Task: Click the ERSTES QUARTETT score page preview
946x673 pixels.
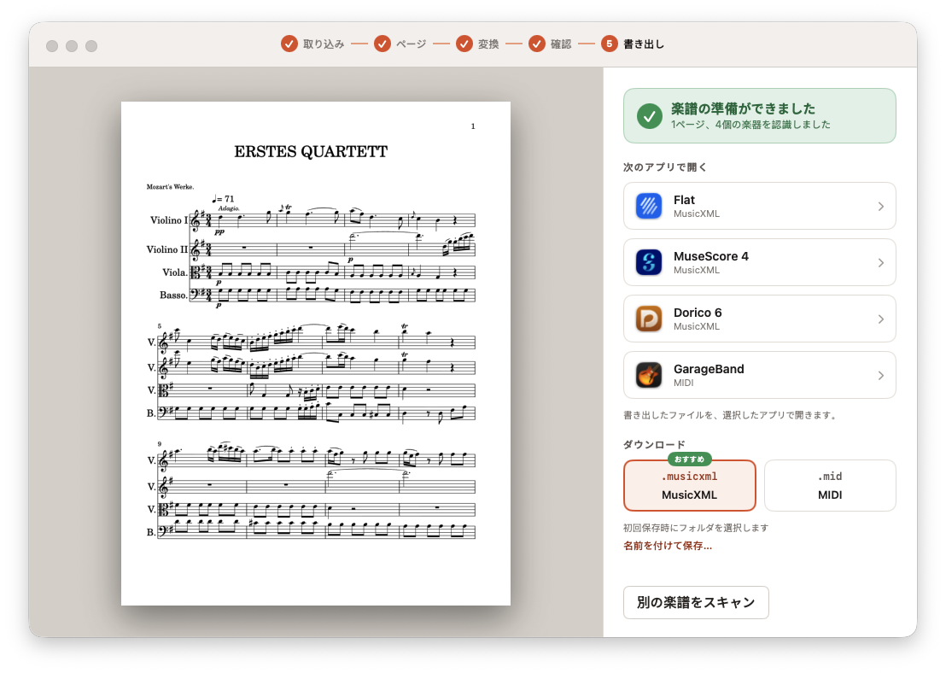Action: 316,353
